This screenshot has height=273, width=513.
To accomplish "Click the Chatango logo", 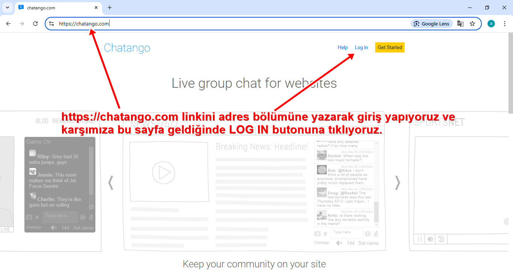I will (127, 48).
